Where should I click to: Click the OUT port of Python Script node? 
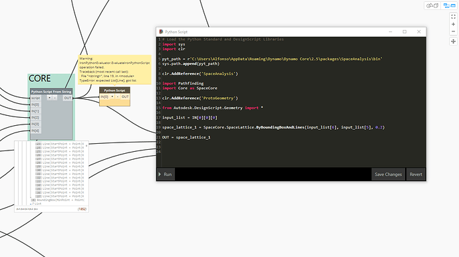(125, 97)
